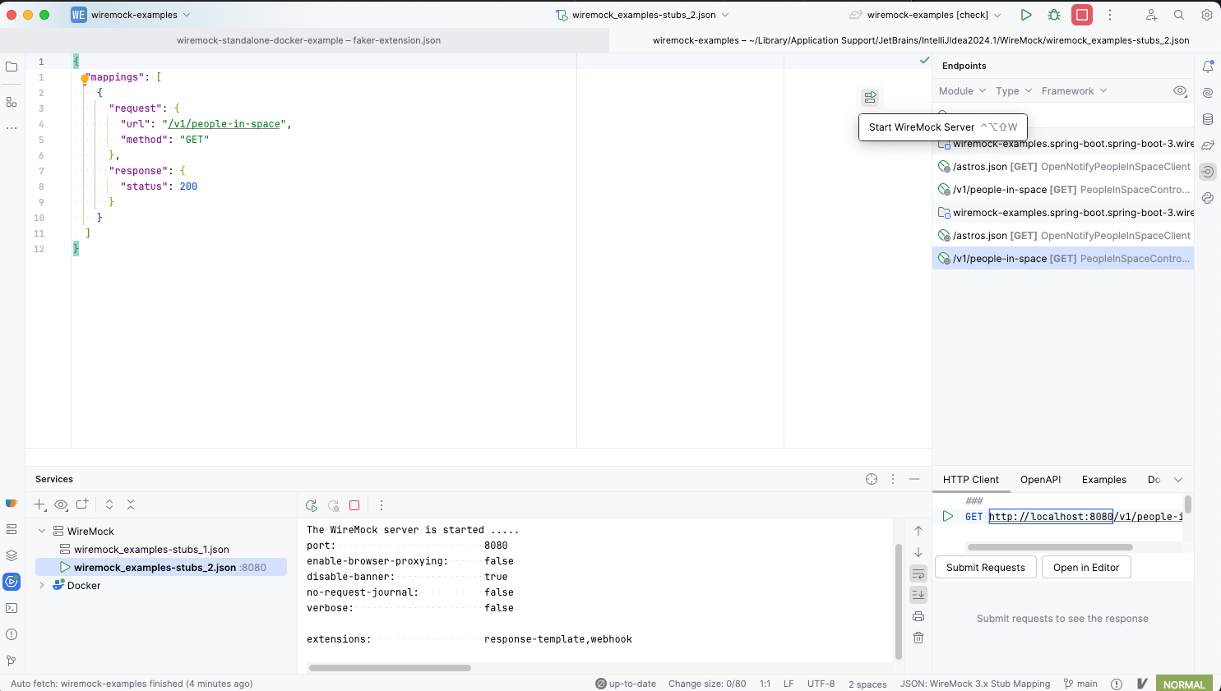This screenshot has width=1221, height=691.
Task: Open the Terminal tool window icon
Action: [12, 608]
